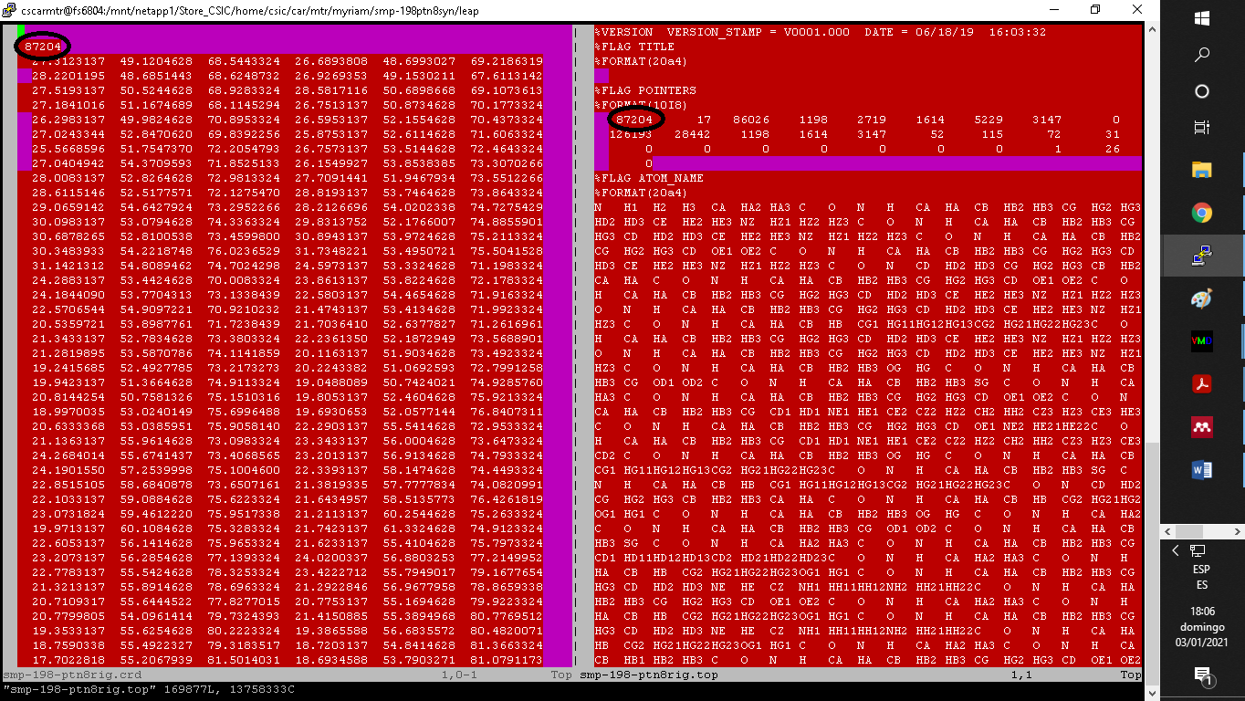Viewport: 1245px width, 701px height.
Task: Click the circled 87204 in left pane
Action: tap(43, 47)
